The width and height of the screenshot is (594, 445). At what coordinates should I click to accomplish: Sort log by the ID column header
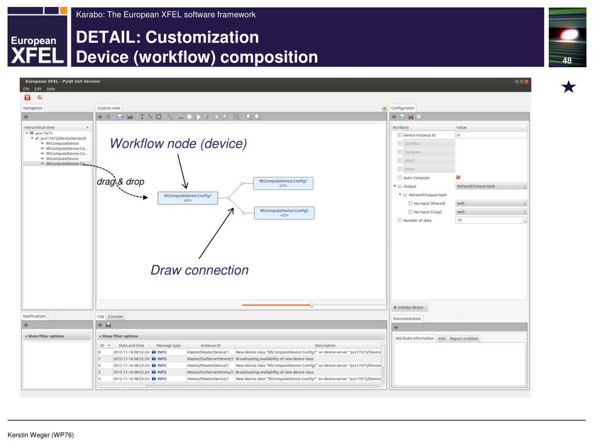click(104, 345)
